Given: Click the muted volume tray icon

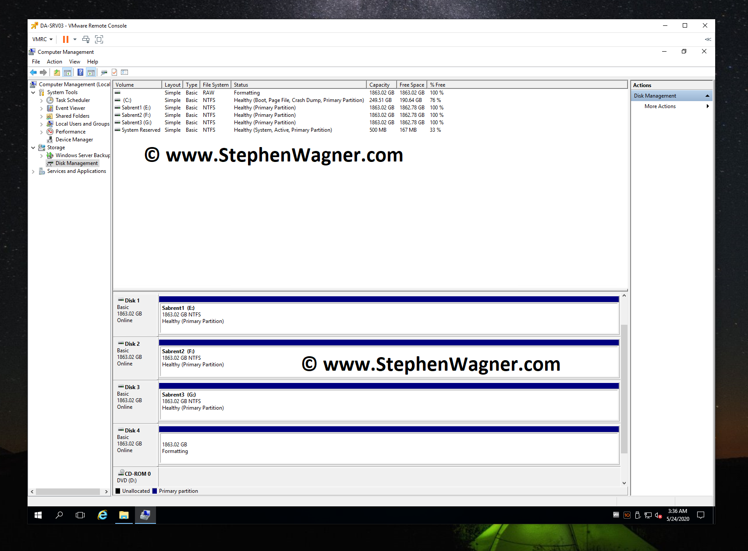Looking at the screenshot, I should (x=658, y=516).
